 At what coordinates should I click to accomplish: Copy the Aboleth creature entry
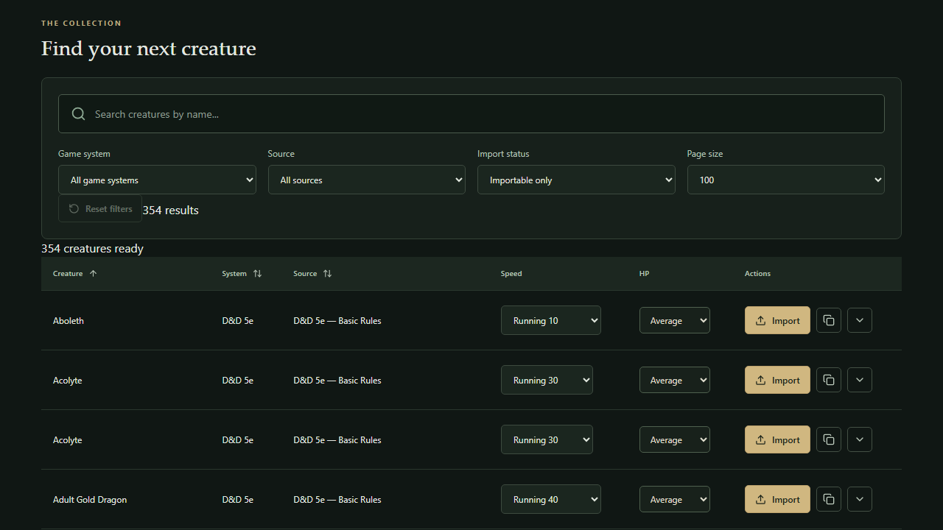click(x=829, y=321)
